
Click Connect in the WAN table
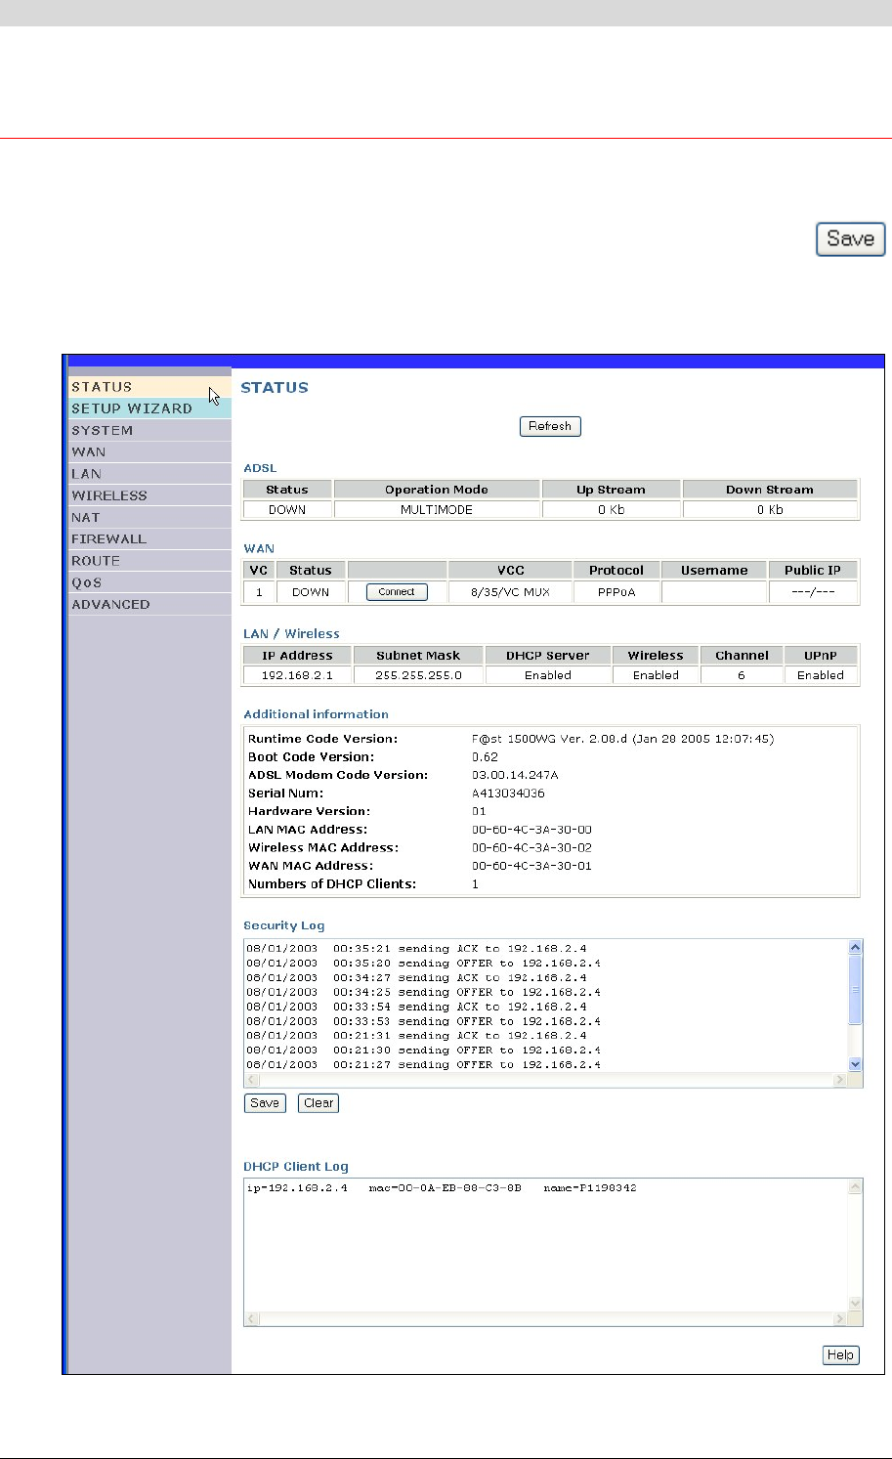coord(397,592)
